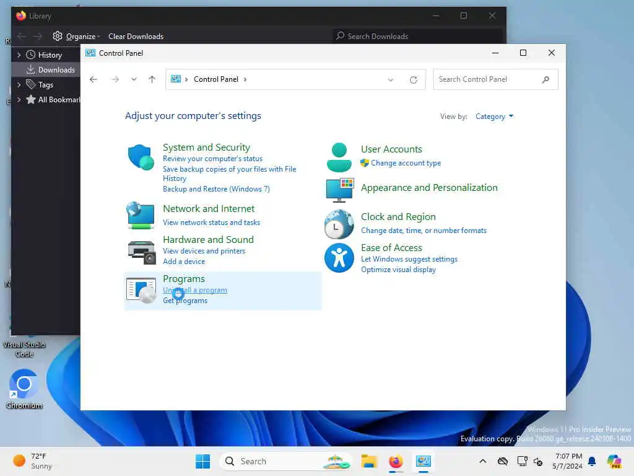The height and width of the screenshot is (476, 634).
Task: Open Firefox from the taskbar
Action: pyautogui.click(x=396, y=461)
